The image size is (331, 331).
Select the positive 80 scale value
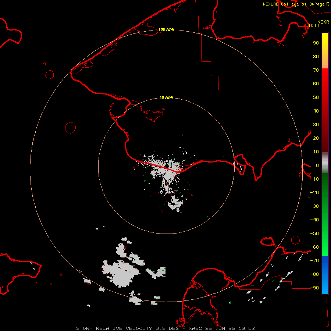[x=316, y=57]
